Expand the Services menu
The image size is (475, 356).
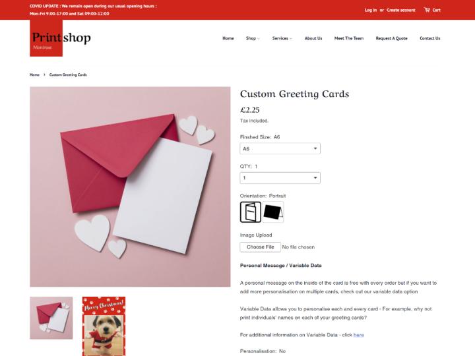coord(282,38)
